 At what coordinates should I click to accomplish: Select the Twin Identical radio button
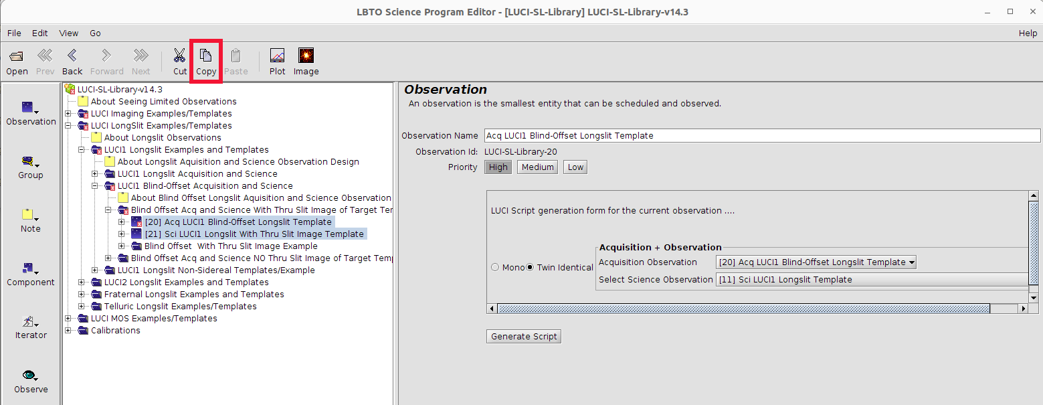(531, 267)
